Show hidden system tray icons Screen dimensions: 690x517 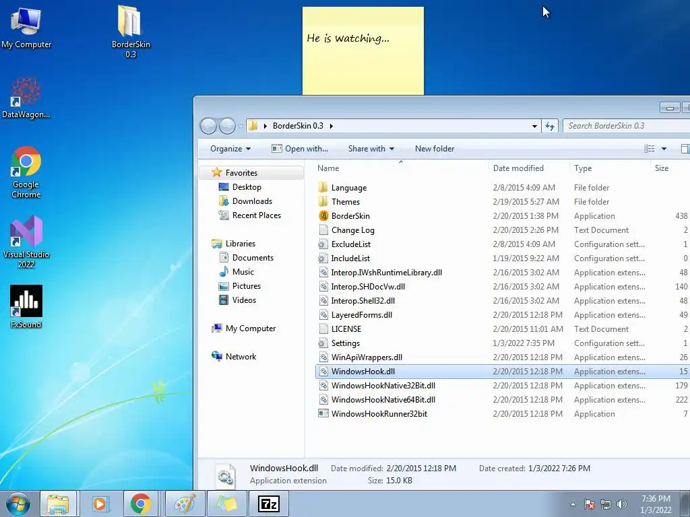573,504
